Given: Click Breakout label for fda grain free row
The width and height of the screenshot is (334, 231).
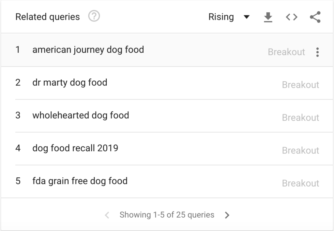Looking at the screenshot, I should point(300,183).
